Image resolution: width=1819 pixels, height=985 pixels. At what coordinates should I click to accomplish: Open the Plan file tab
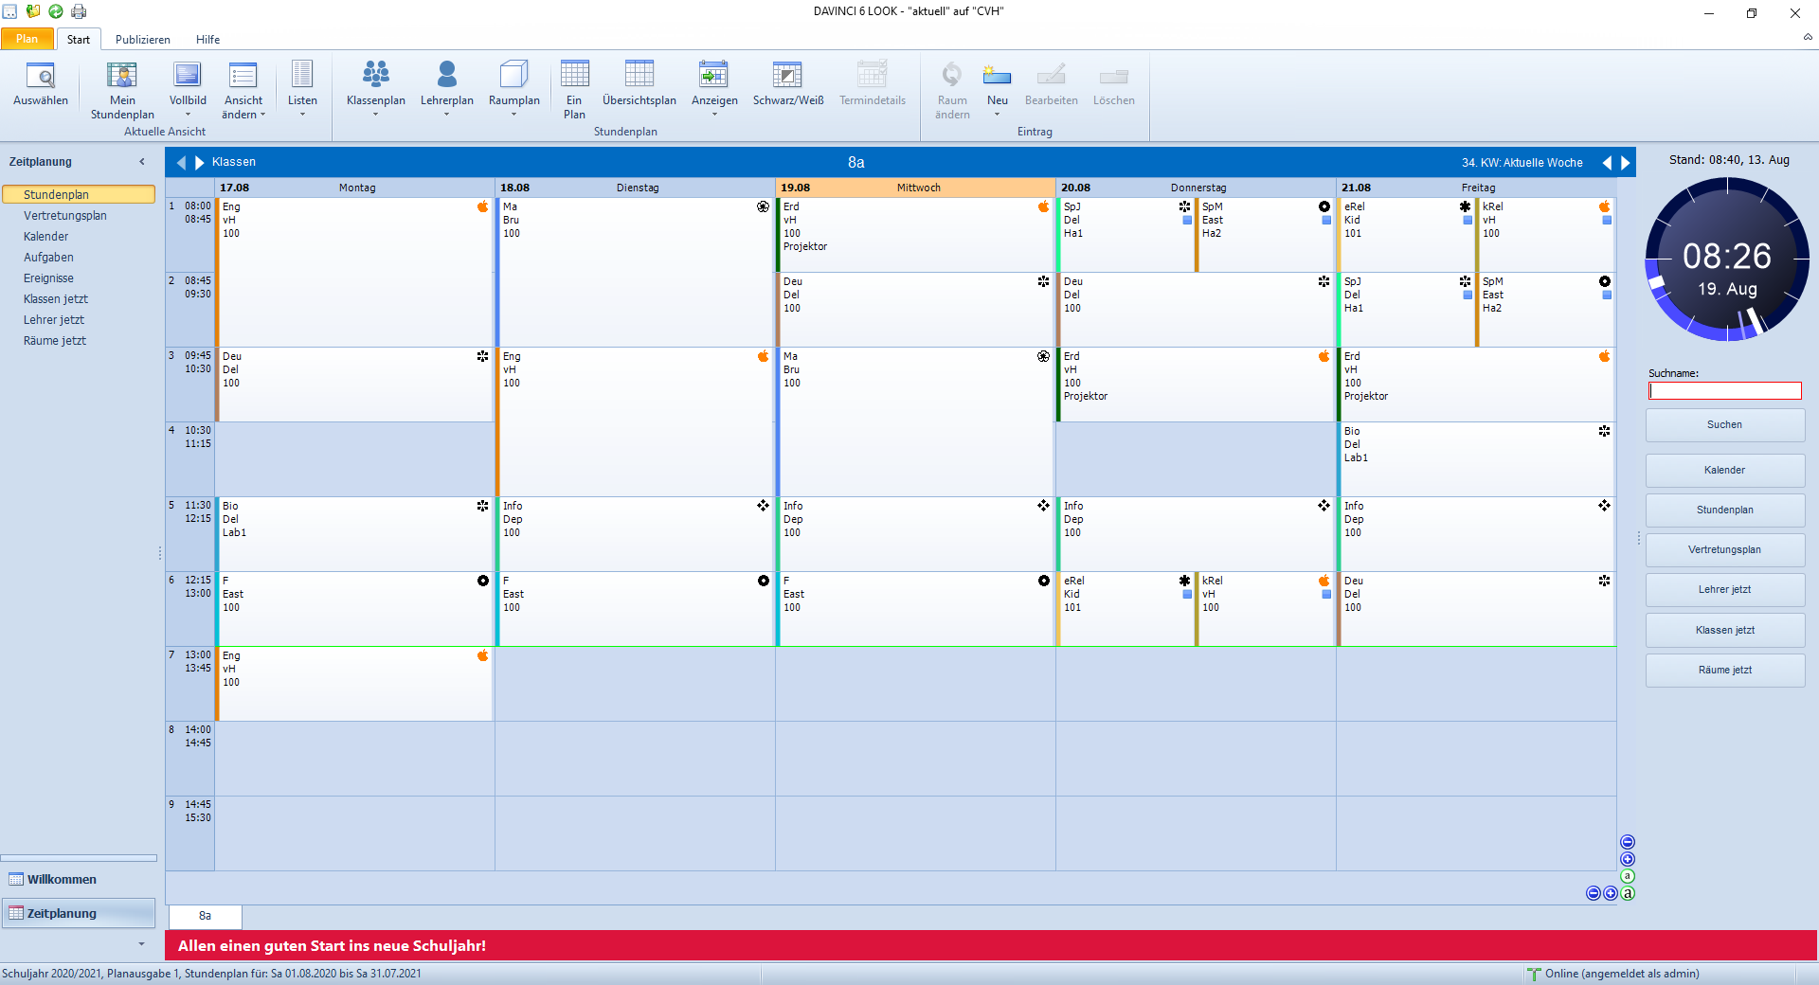click(27, 39)
